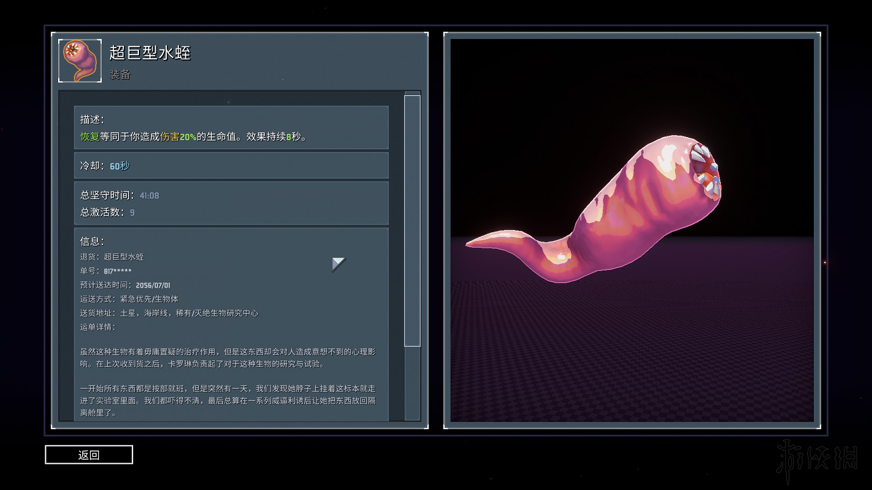
Task: Click the info panel scrollbar thumb
Action: point(412,221)
